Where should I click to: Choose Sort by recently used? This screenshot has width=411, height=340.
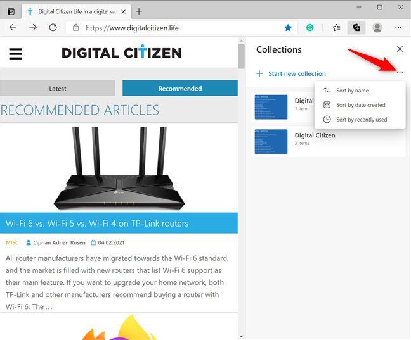click(360, 120)
